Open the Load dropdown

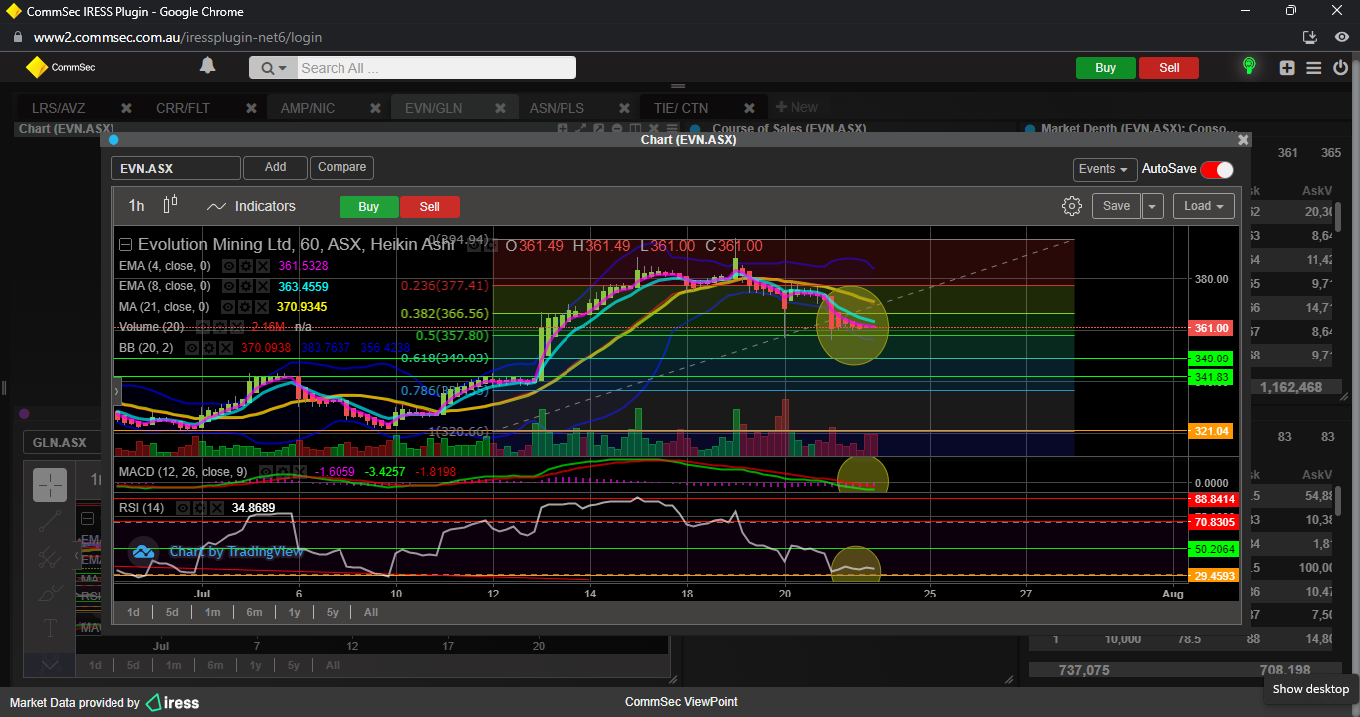click(1204, 206)
